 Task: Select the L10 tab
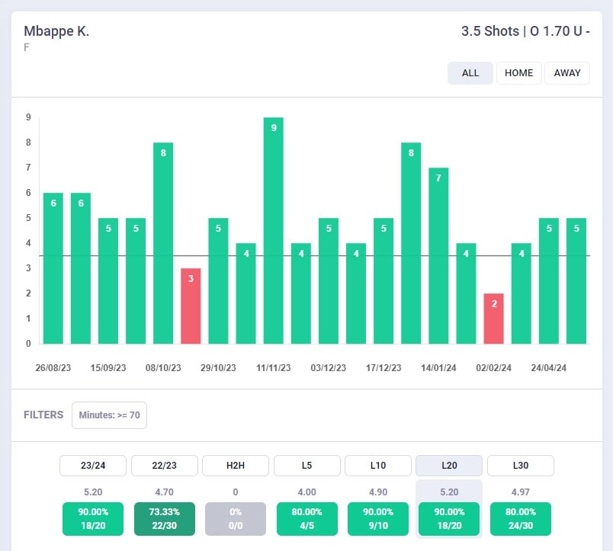click(378, 466)
